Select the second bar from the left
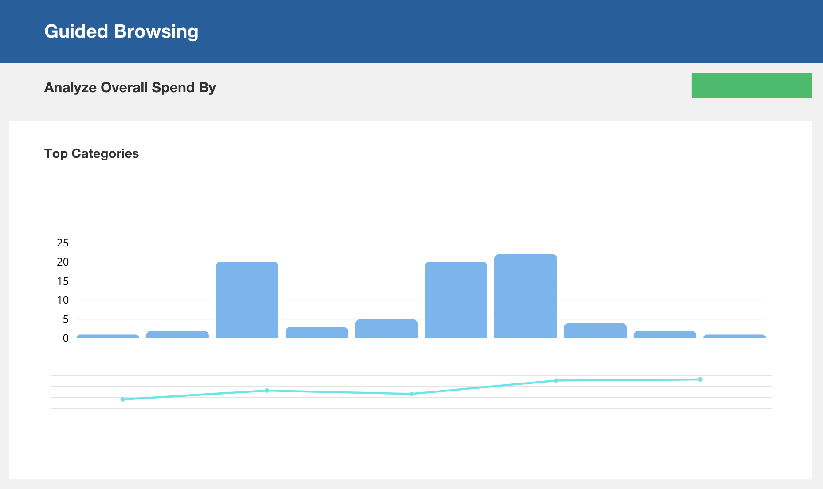The height and width of the screenshot is (489, 823). [177, 334]
